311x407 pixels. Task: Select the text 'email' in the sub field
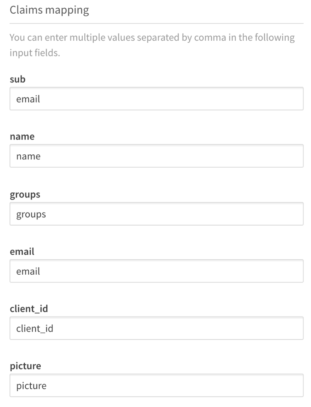click(x=28, y=99)
